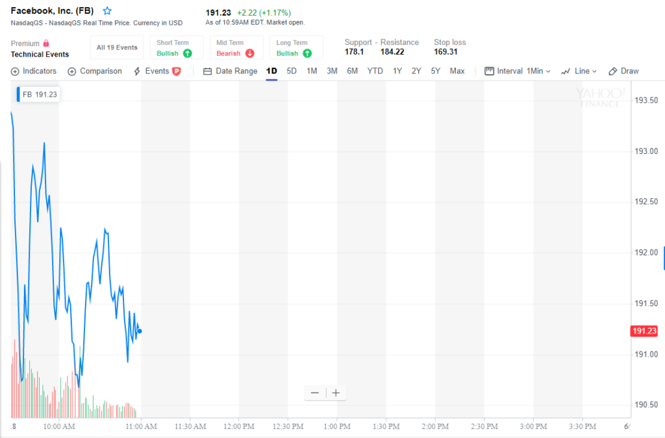
Task: Click the Events lightning bolt icon
Action: click(x=137, y=71)
